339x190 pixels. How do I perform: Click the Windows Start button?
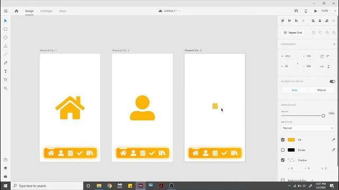pos(5,186)
